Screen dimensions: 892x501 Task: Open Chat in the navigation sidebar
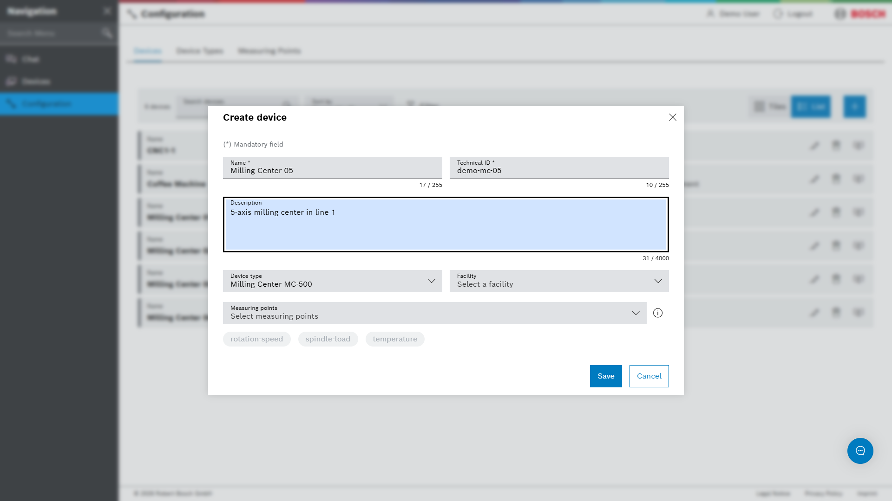tap(59, 59)
